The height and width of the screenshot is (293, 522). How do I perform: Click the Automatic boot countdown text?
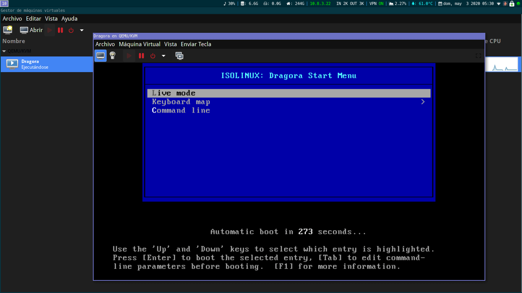288,232
